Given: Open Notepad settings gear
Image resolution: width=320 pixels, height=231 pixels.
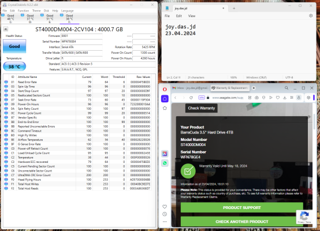Looking at the screenshot, I should point(311,16).
